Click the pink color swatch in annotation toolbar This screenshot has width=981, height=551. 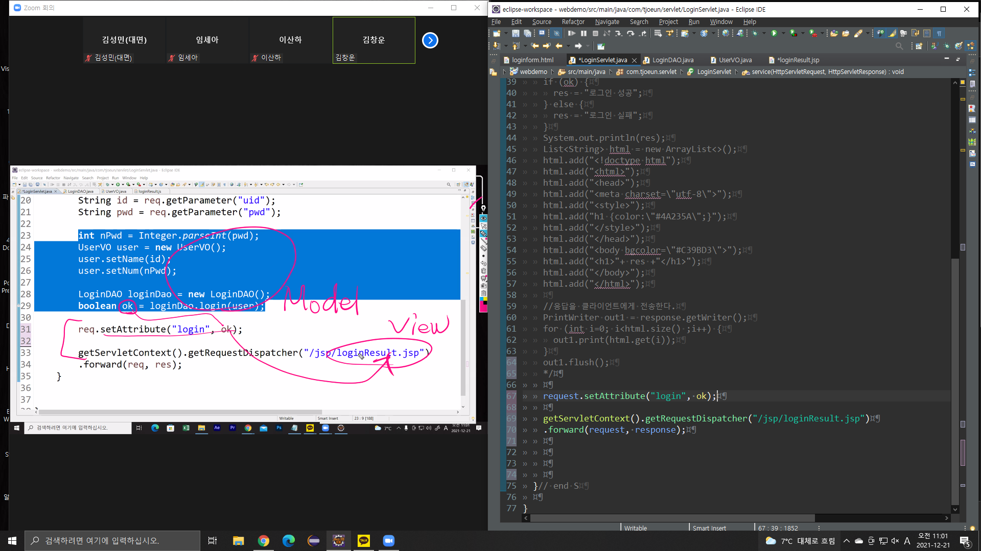point(483,308)
